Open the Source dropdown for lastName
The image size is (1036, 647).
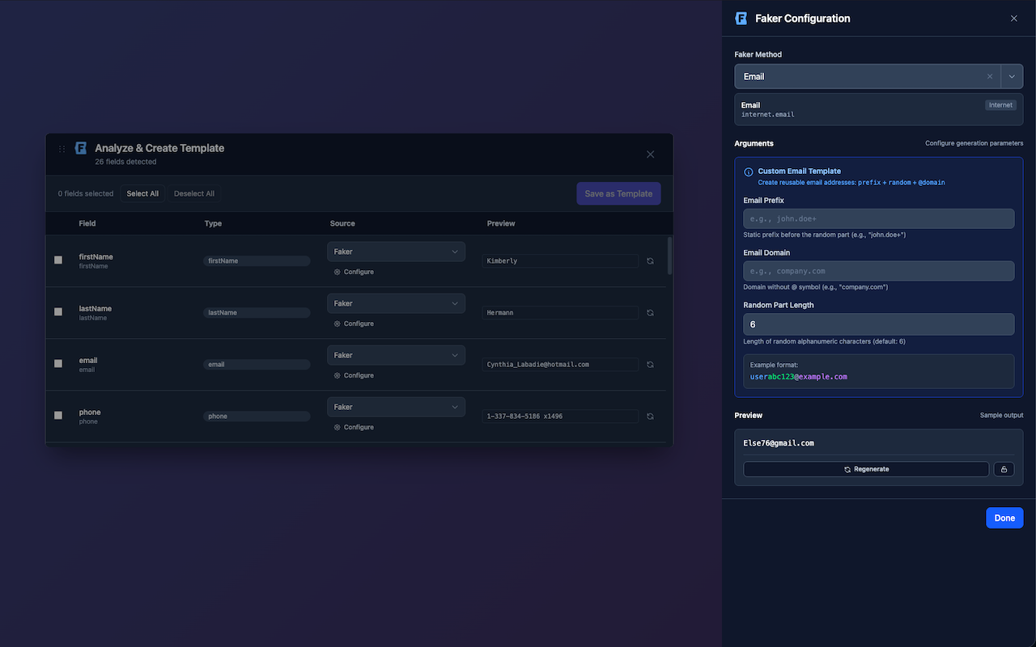click(x=396, y=302)
